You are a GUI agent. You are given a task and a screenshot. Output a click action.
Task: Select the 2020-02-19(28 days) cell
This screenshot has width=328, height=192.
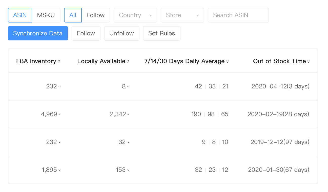278,114
